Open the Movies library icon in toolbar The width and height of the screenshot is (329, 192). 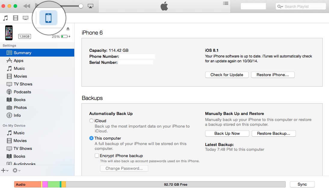point(16,18)
